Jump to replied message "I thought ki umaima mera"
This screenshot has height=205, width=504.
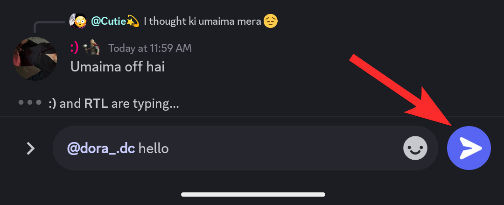coord(202,21)
